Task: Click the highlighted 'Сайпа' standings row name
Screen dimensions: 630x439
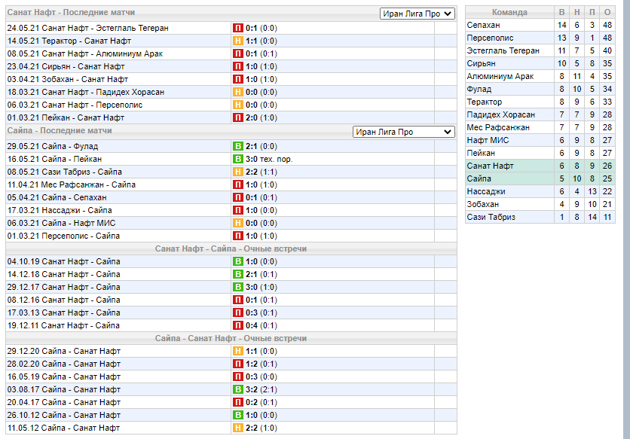Action: click(479, 178)
